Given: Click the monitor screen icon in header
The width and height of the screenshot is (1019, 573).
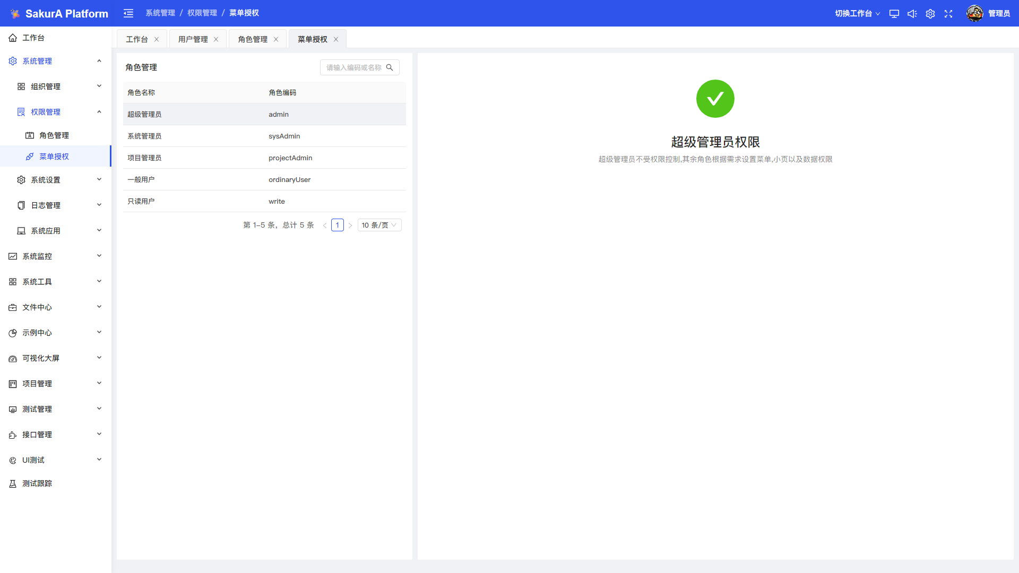Looking at the screenshot, I should click(x=894, y=14).
